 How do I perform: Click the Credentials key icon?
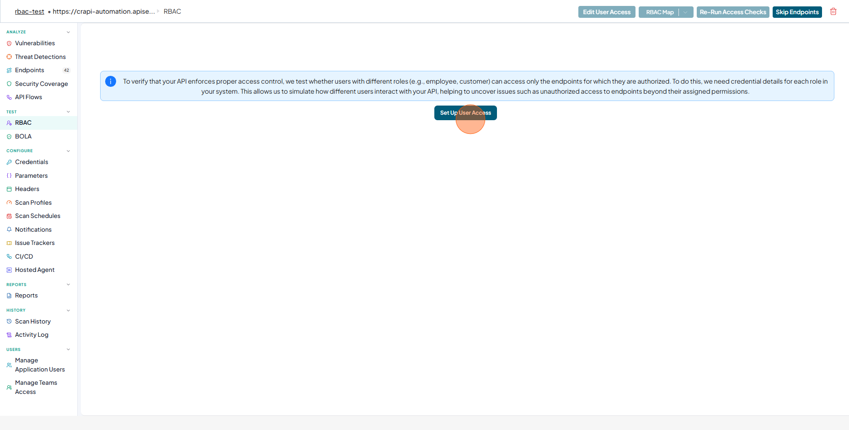click(9, 162)
